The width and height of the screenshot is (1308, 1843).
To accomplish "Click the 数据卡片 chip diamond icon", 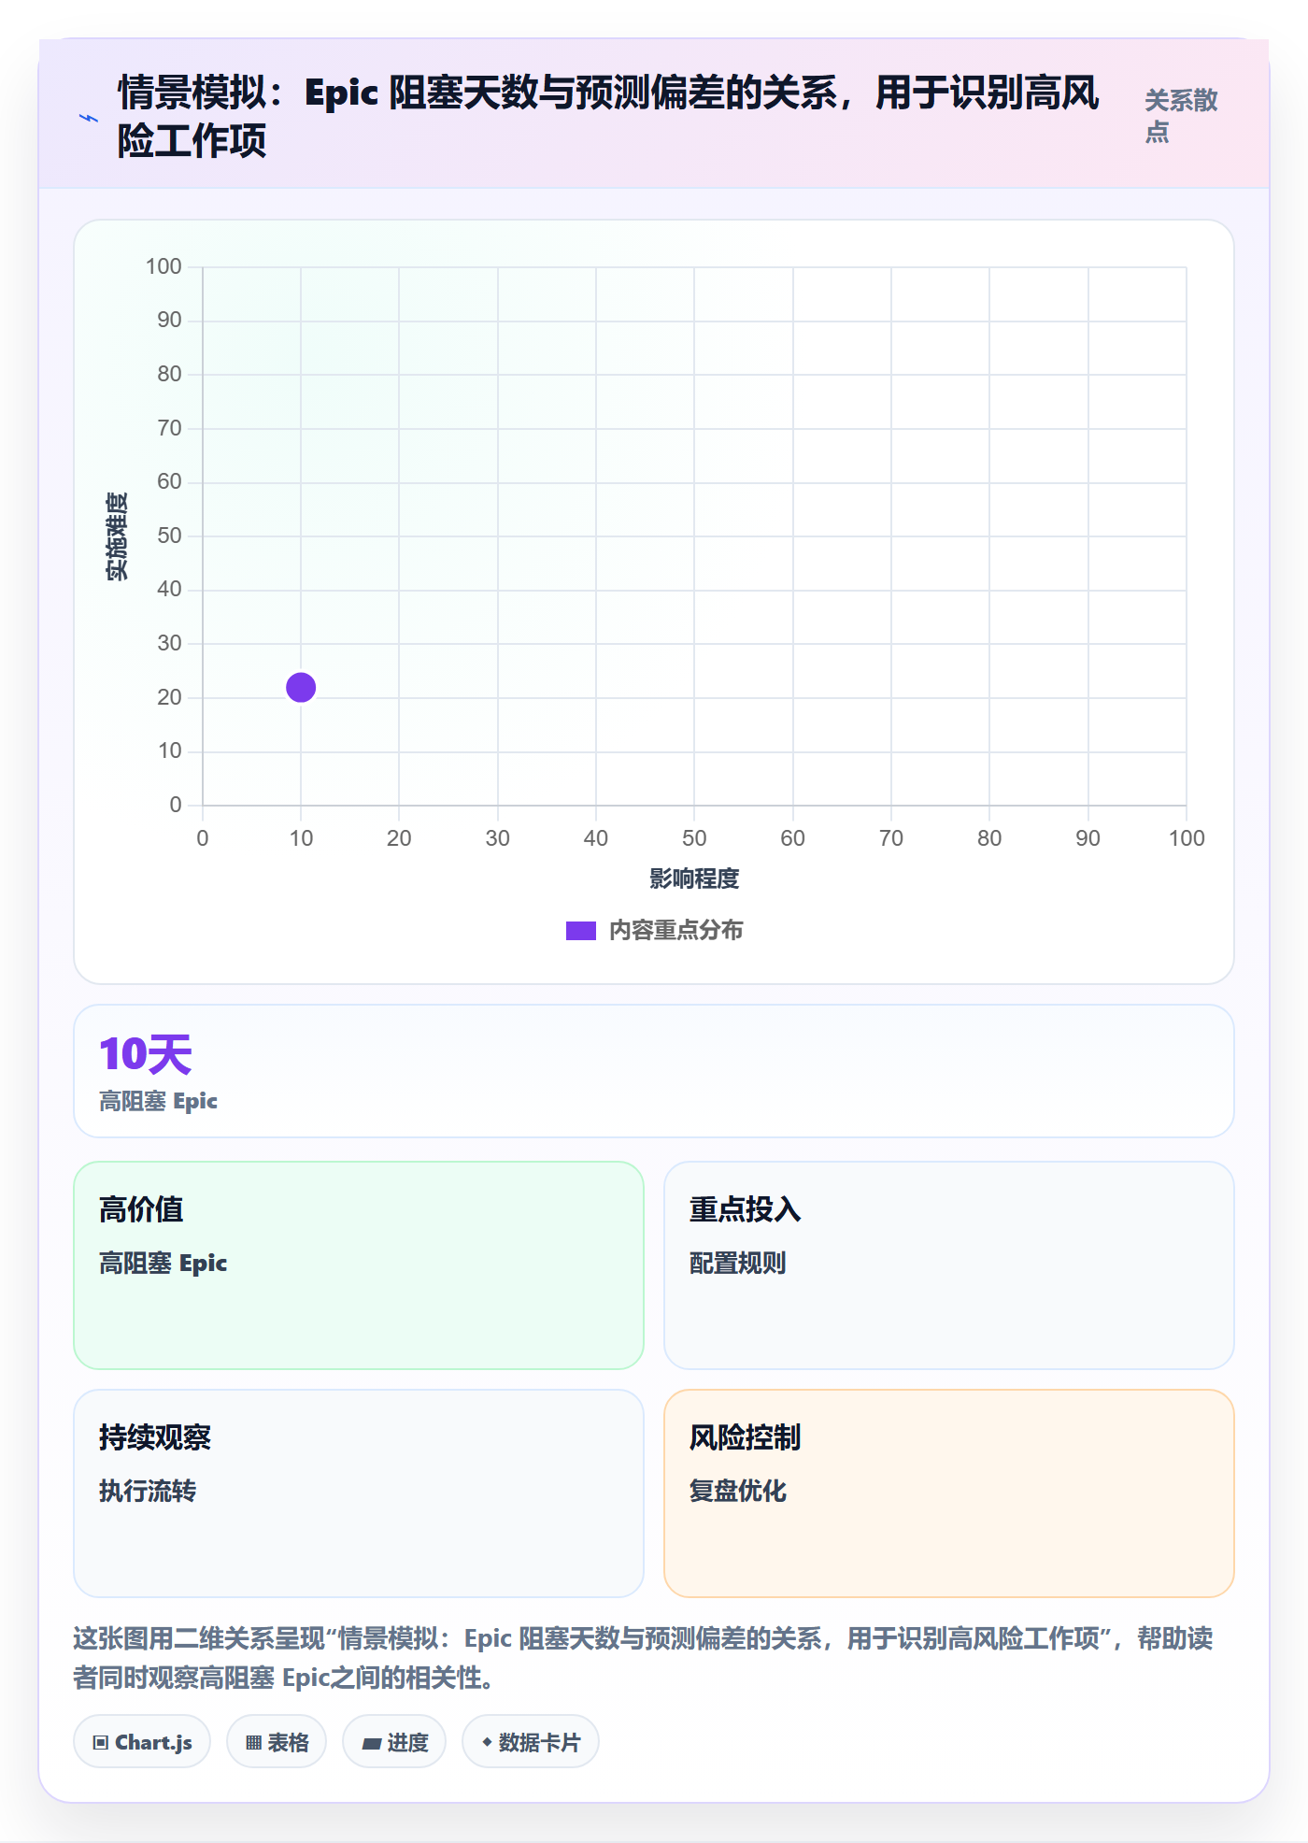I will point(487,1742).
